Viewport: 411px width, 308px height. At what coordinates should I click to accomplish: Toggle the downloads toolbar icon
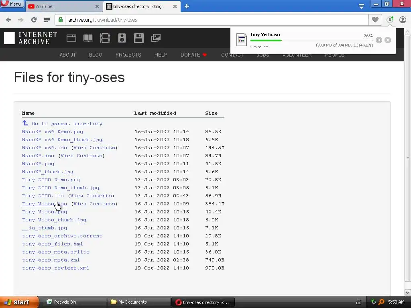pos(390,20)
